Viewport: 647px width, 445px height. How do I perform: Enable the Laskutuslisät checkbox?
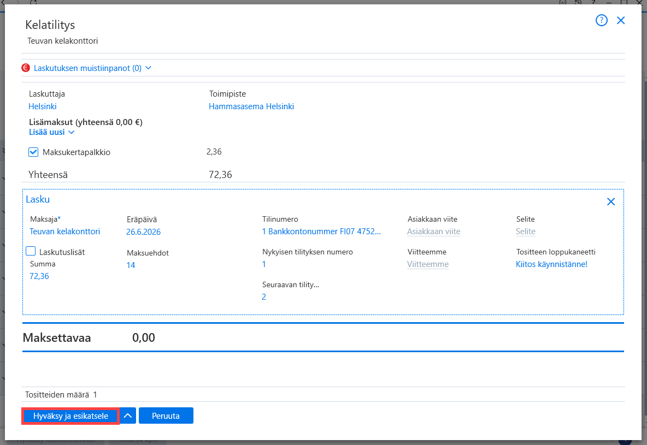pos(31,251)
